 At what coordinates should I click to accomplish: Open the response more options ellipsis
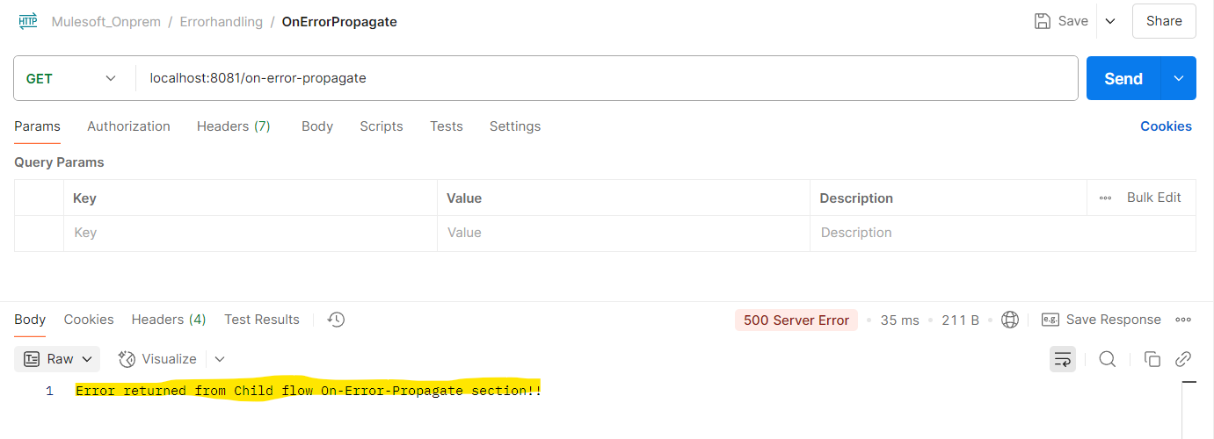tap(1183, 320)
